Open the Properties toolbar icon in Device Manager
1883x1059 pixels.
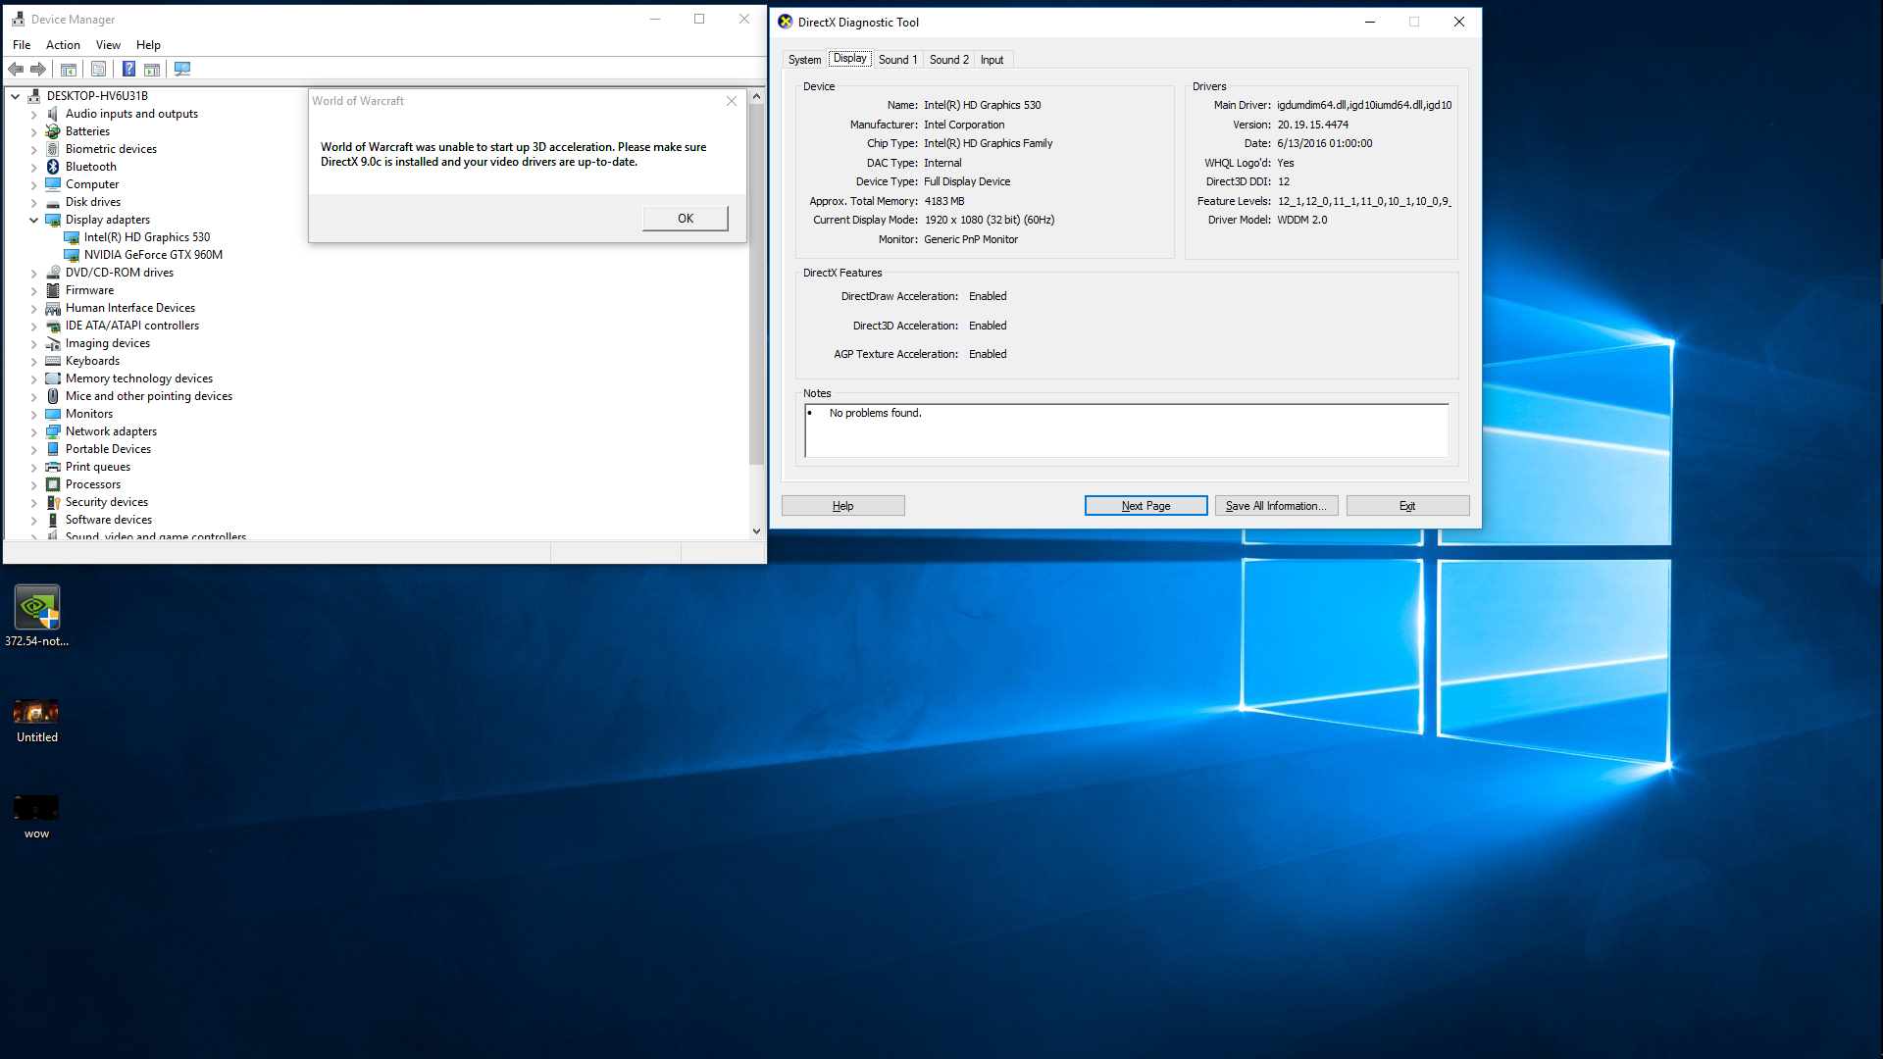click(98, 69)
